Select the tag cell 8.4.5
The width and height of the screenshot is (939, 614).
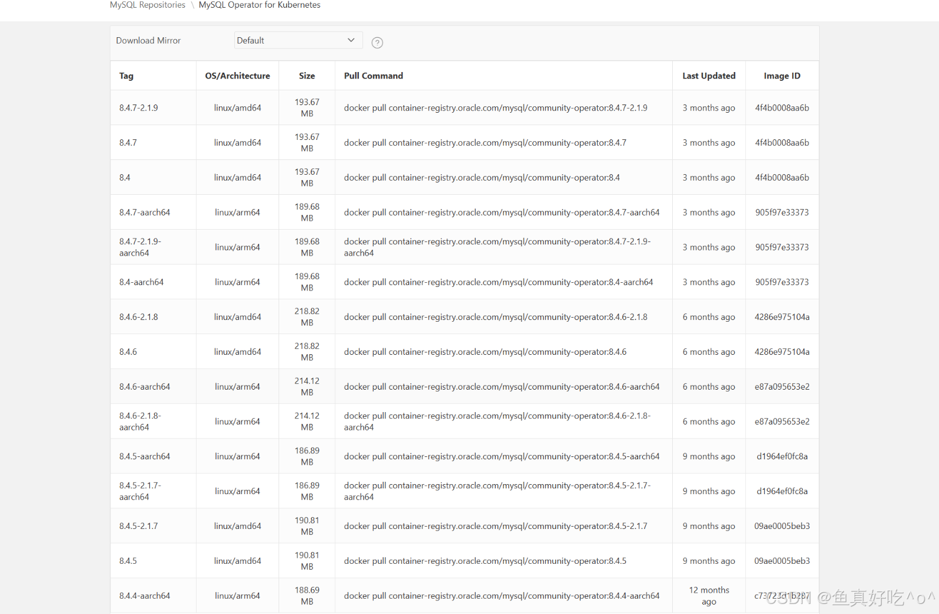coord(128,560)
